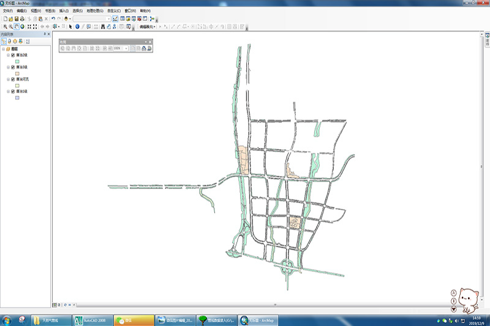Click the Undo arrow icon

pos(53,19)
